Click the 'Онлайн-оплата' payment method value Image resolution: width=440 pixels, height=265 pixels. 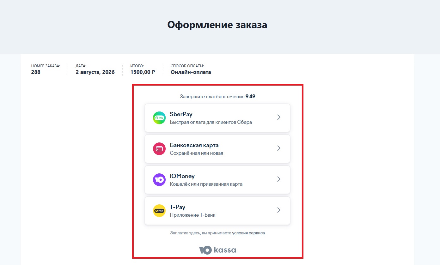(191, 72)
